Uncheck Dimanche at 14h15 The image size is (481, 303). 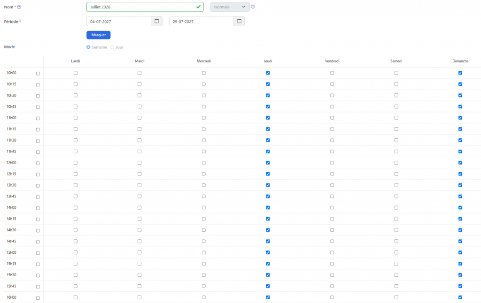460,219
